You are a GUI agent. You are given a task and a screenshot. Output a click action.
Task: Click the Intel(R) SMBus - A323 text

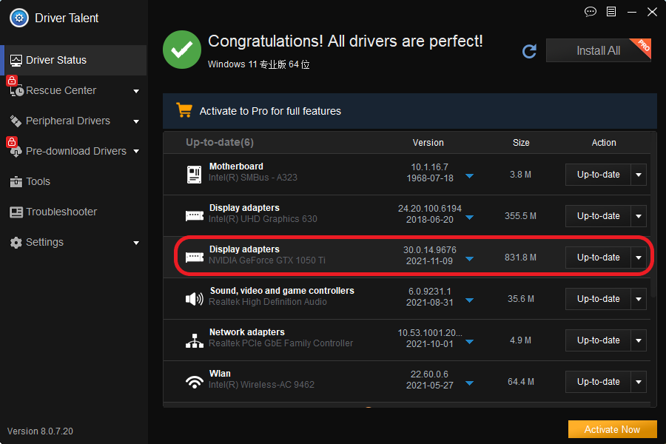(253, 178)
